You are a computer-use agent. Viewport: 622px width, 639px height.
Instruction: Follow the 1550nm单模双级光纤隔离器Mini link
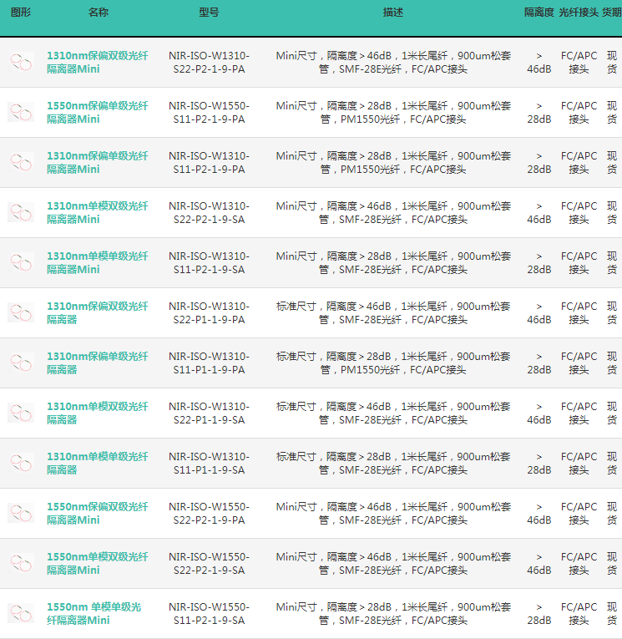[x=97, y=564]
